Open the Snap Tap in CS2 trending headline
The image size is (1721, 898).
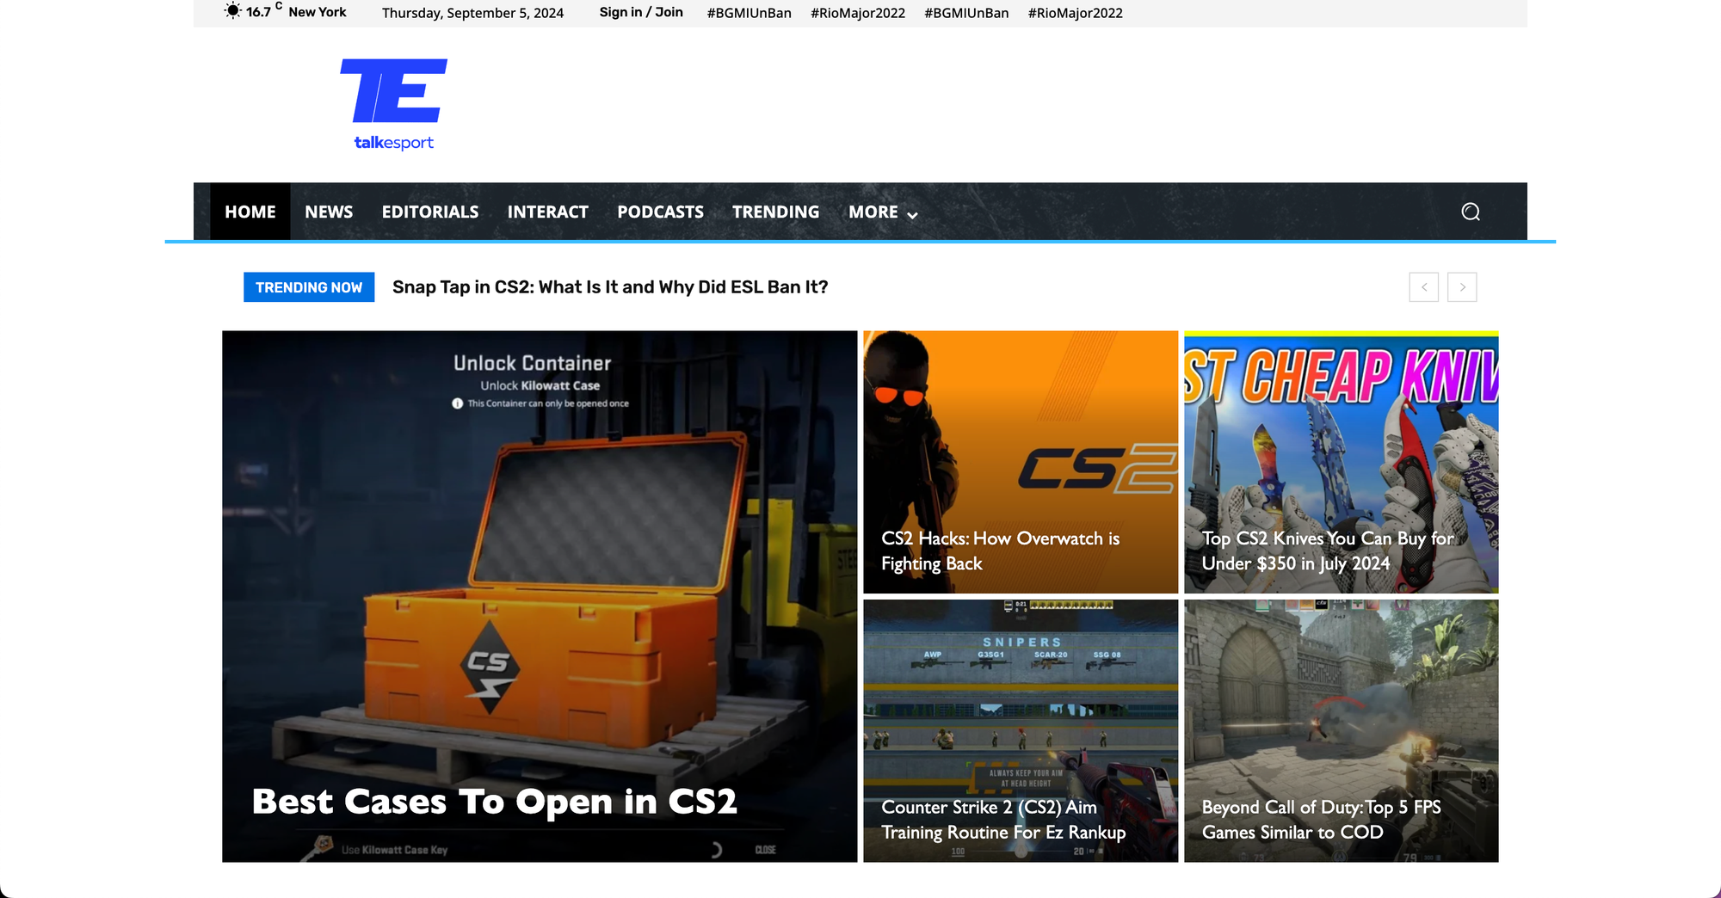[x=610, y=287]
